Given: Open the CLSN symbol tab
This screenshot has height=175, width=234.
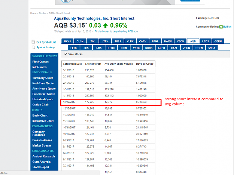Looking at the screenshot, I should coord(80,41).
